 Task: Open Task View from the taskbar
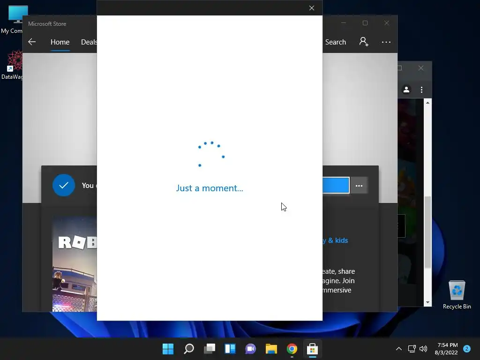point(210,349)
